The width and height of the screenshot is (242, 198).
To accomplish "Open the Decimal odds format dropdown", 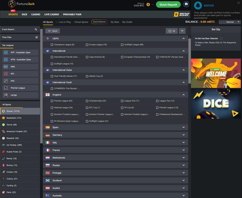I will 230,22.
